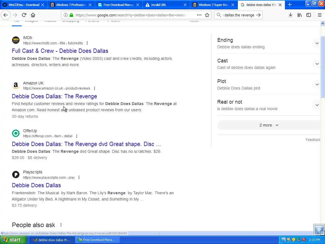Switch to WinCDEmu - Download tab
The height and width of the screenshot is (244, 325).
[24, 5]
